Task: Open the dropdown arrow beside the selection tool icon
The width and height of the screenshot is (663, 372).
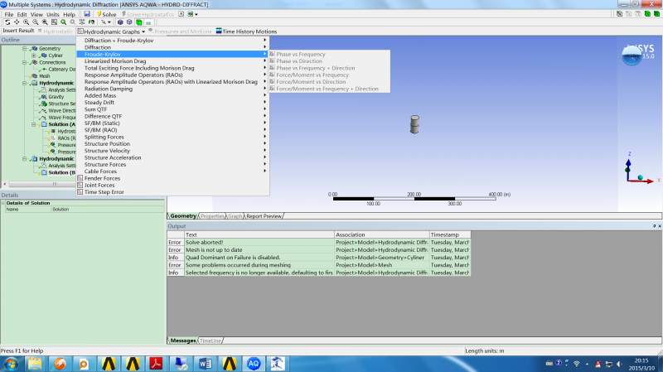Action: (x=109, y=22)
